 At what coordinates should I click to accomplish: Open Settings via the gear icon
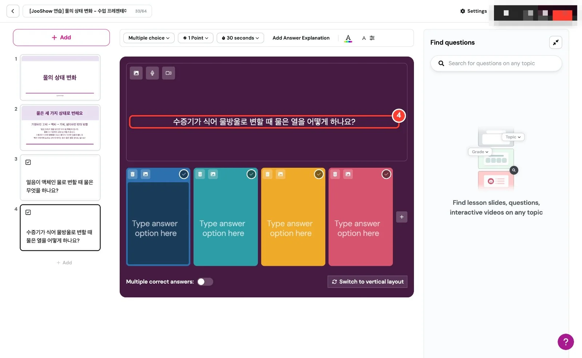tap(473, 11)
